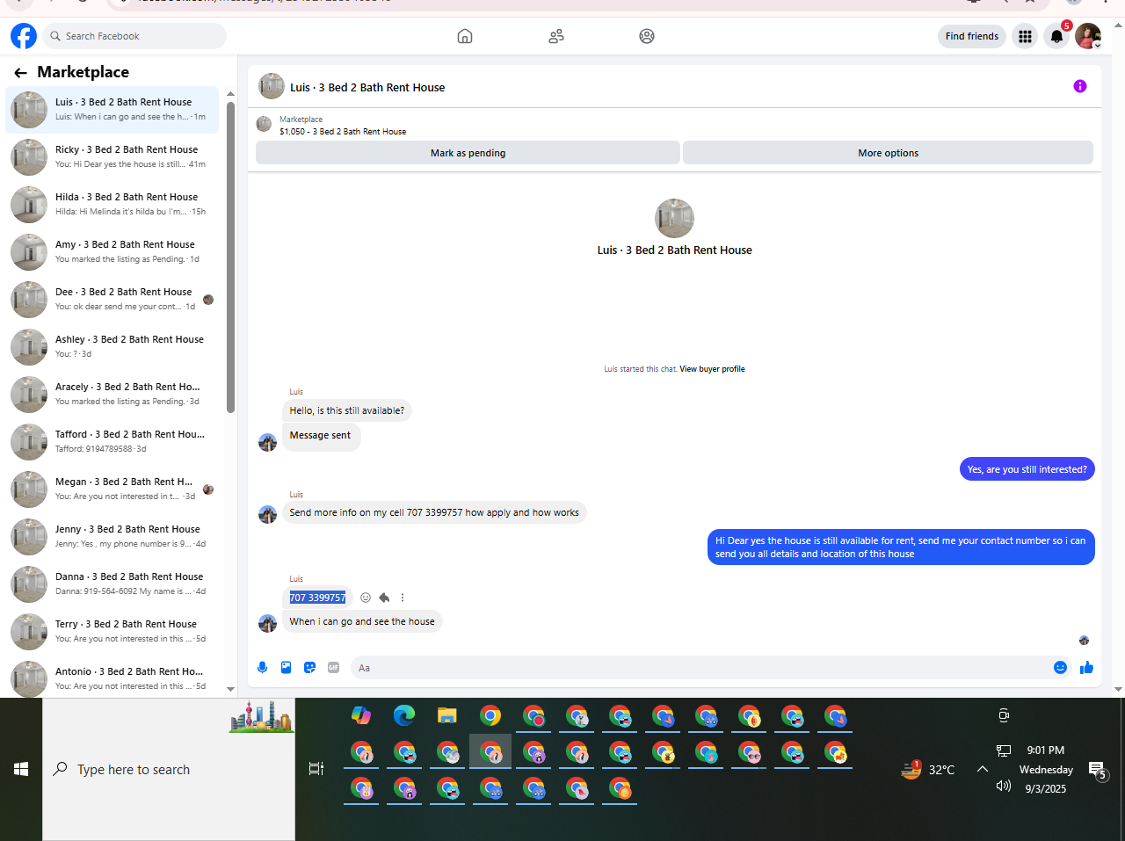Send a thumbs-up like
The height and width of the screenshot is (841, 1125).
coord(1086,668)
